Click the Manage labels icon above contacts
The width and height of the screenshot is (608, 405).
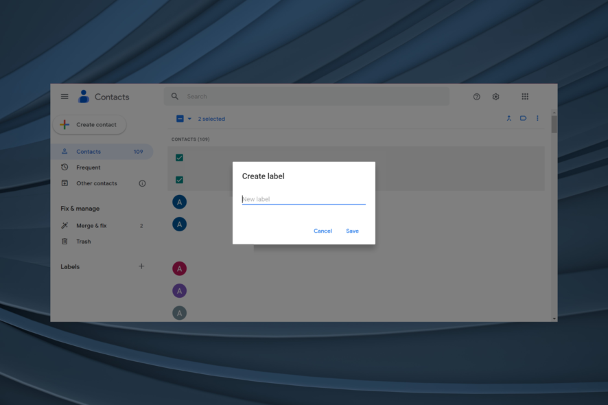pos(523,118)
